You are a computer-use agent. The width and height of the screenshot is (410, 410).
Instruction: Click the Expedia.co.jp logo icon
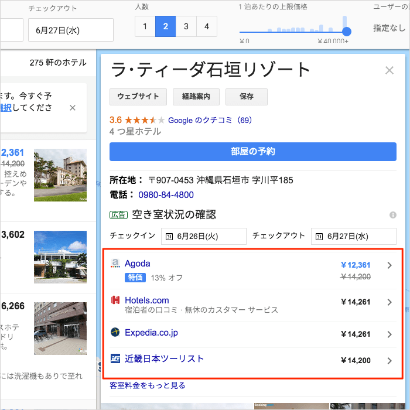pos(115,332)
